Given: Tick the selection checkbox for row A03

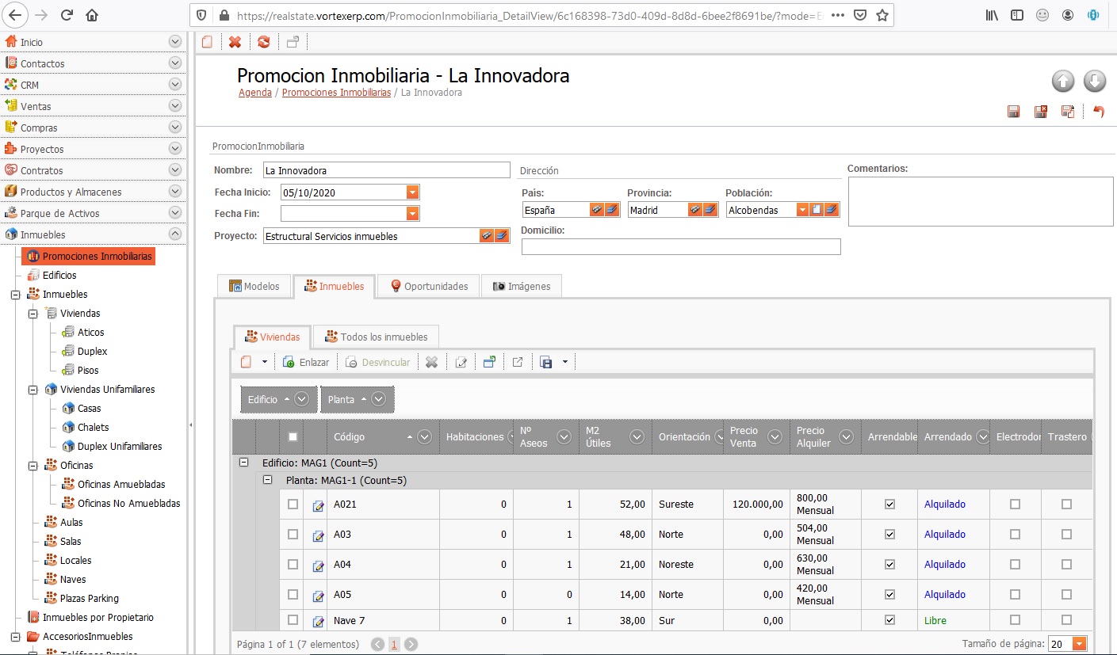Looking at the screenshot, I should click(x=293, y=534).
